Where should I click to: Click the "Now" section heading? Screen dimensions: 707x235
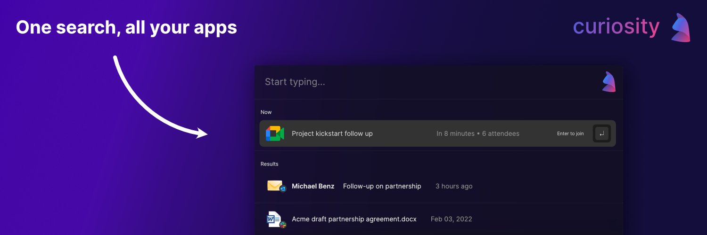click(x=266, y=112)
